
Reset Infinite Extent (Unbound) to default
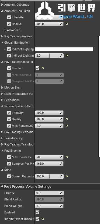pos(43,219)
